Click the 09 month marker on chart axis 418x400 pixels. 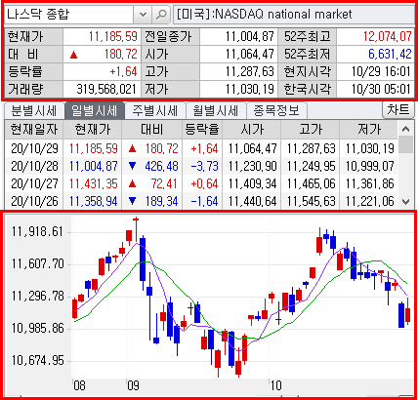133,385
